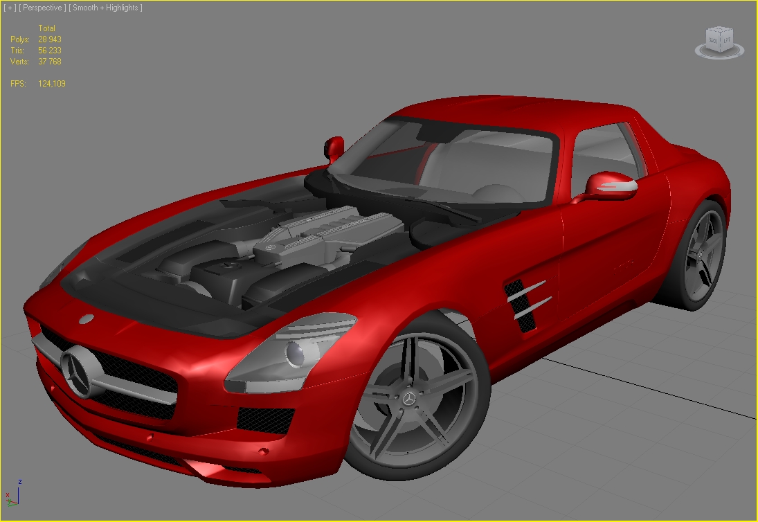The image size is (758, 522).
Task: Click the Total statistics header
Action: click(47, 28)
